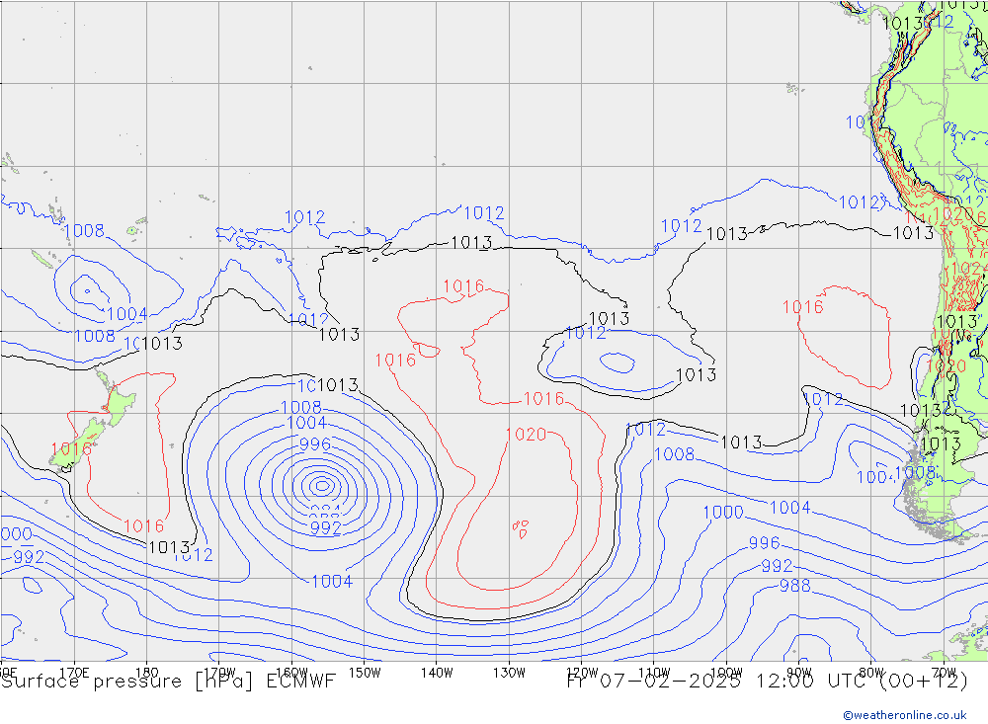The width and height of the screenshot is (988, 724).
Task: Click the 1008 label below the 1012 near 110W
Action: tap(674, 454)
